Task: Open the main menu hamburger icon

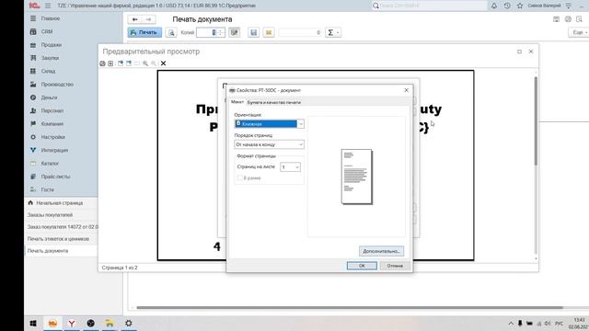Action: click(x=48, y=6)
